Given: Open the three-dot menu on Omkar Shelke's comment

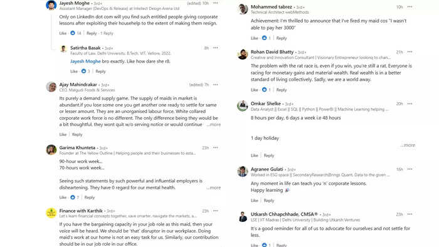Looking at the screenshot, I should [x=410, y=104].
